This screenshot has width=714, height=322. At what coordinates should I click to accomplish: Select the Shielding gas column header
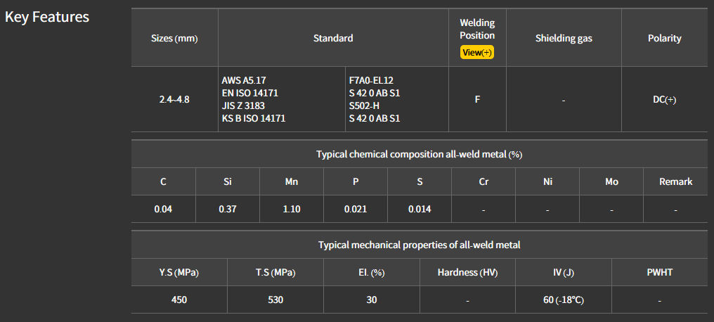[564, 38]
